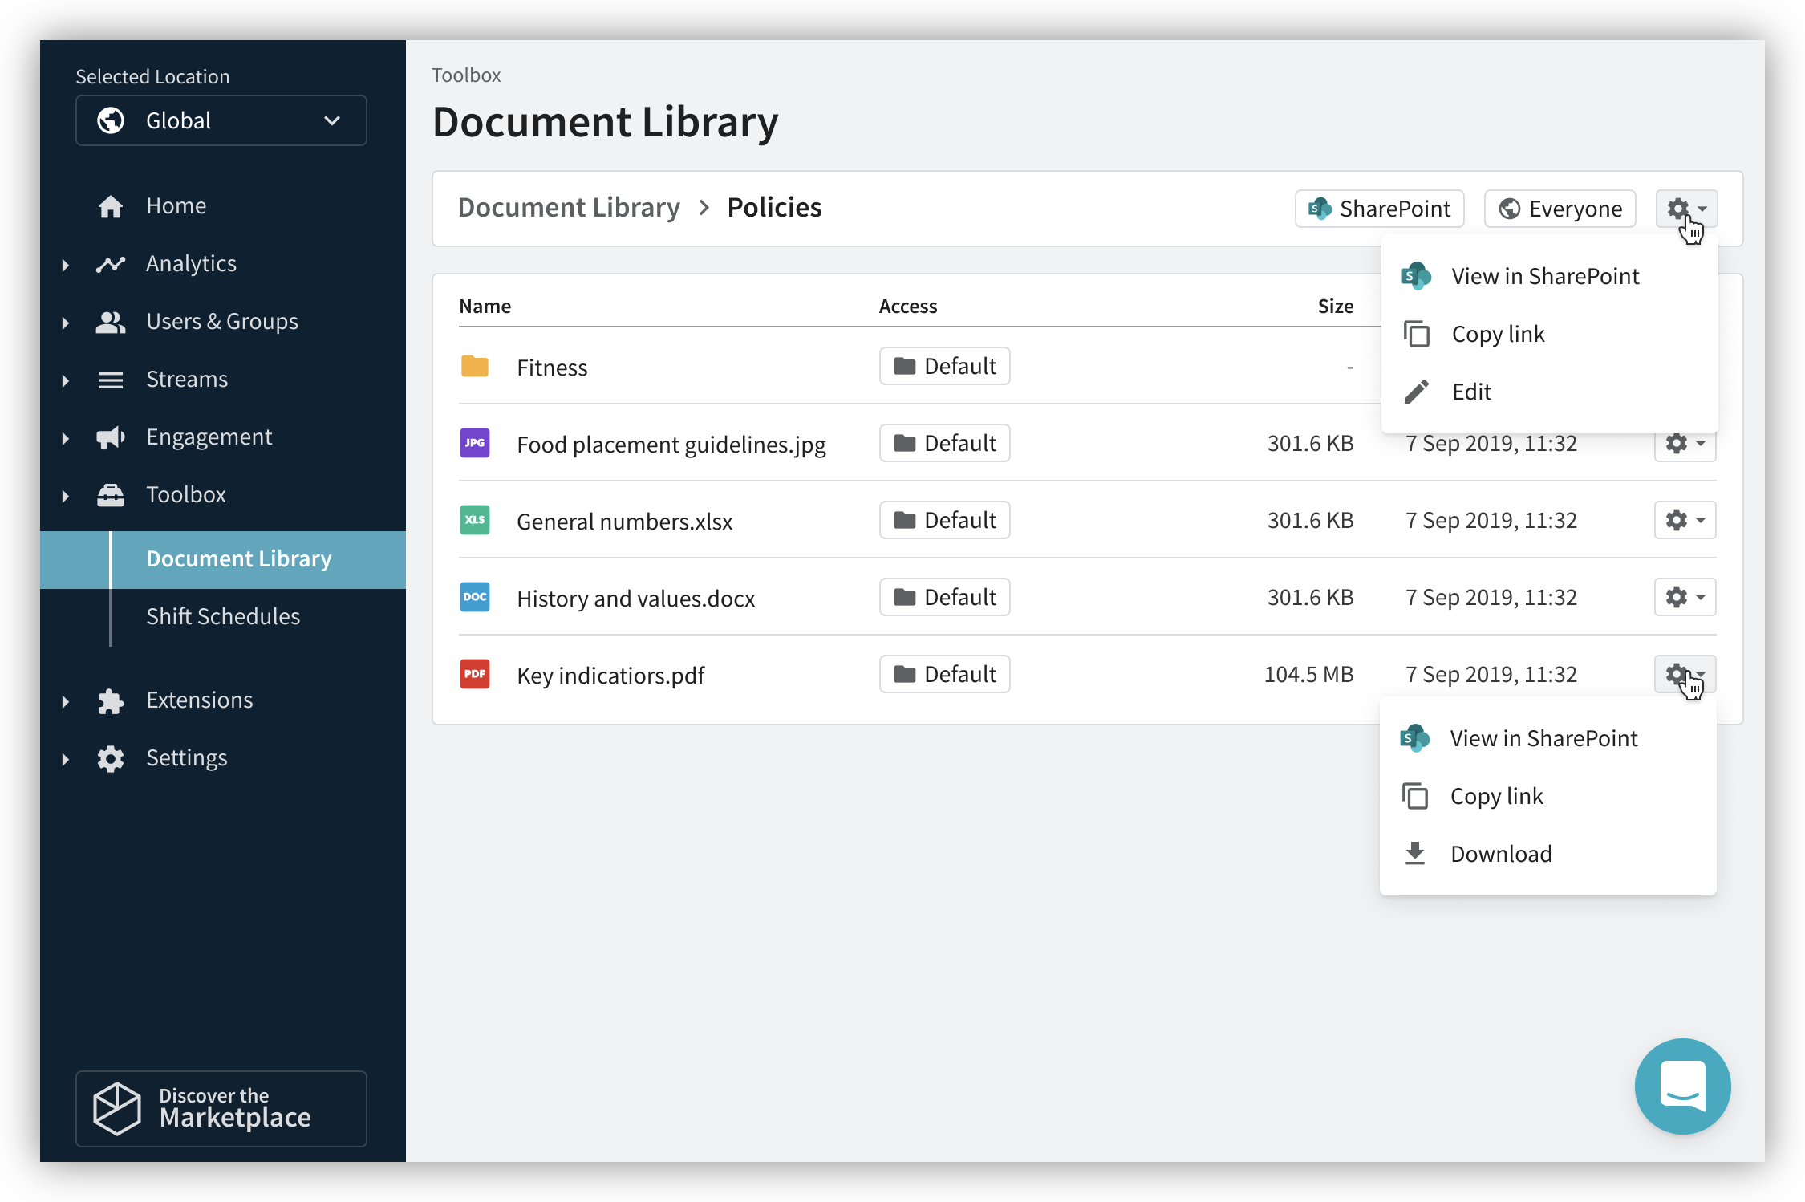Screen dimensions: 1805x1202
Task: Open the SharePoint button in breadcrumb bar
Action: click(x=1379, y=209)
